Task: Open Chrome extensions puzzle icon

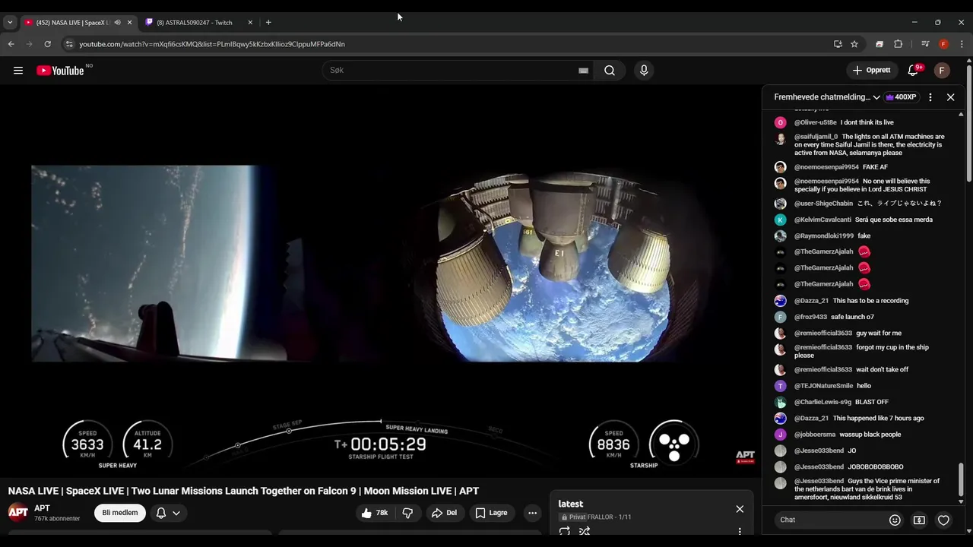Action: pyautogui.click(x=898, y=44)
